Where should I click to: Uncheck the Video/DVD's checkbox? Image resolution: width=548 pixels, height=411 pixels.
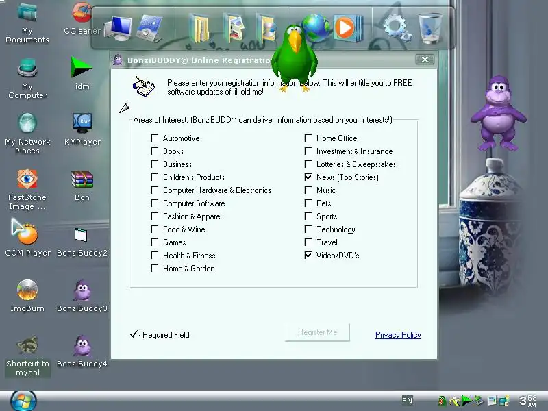[x=308, y=255]
